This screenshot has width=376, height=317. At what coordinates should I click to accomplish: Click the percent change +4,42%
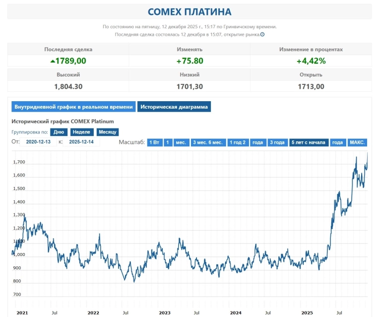(311, 61)
